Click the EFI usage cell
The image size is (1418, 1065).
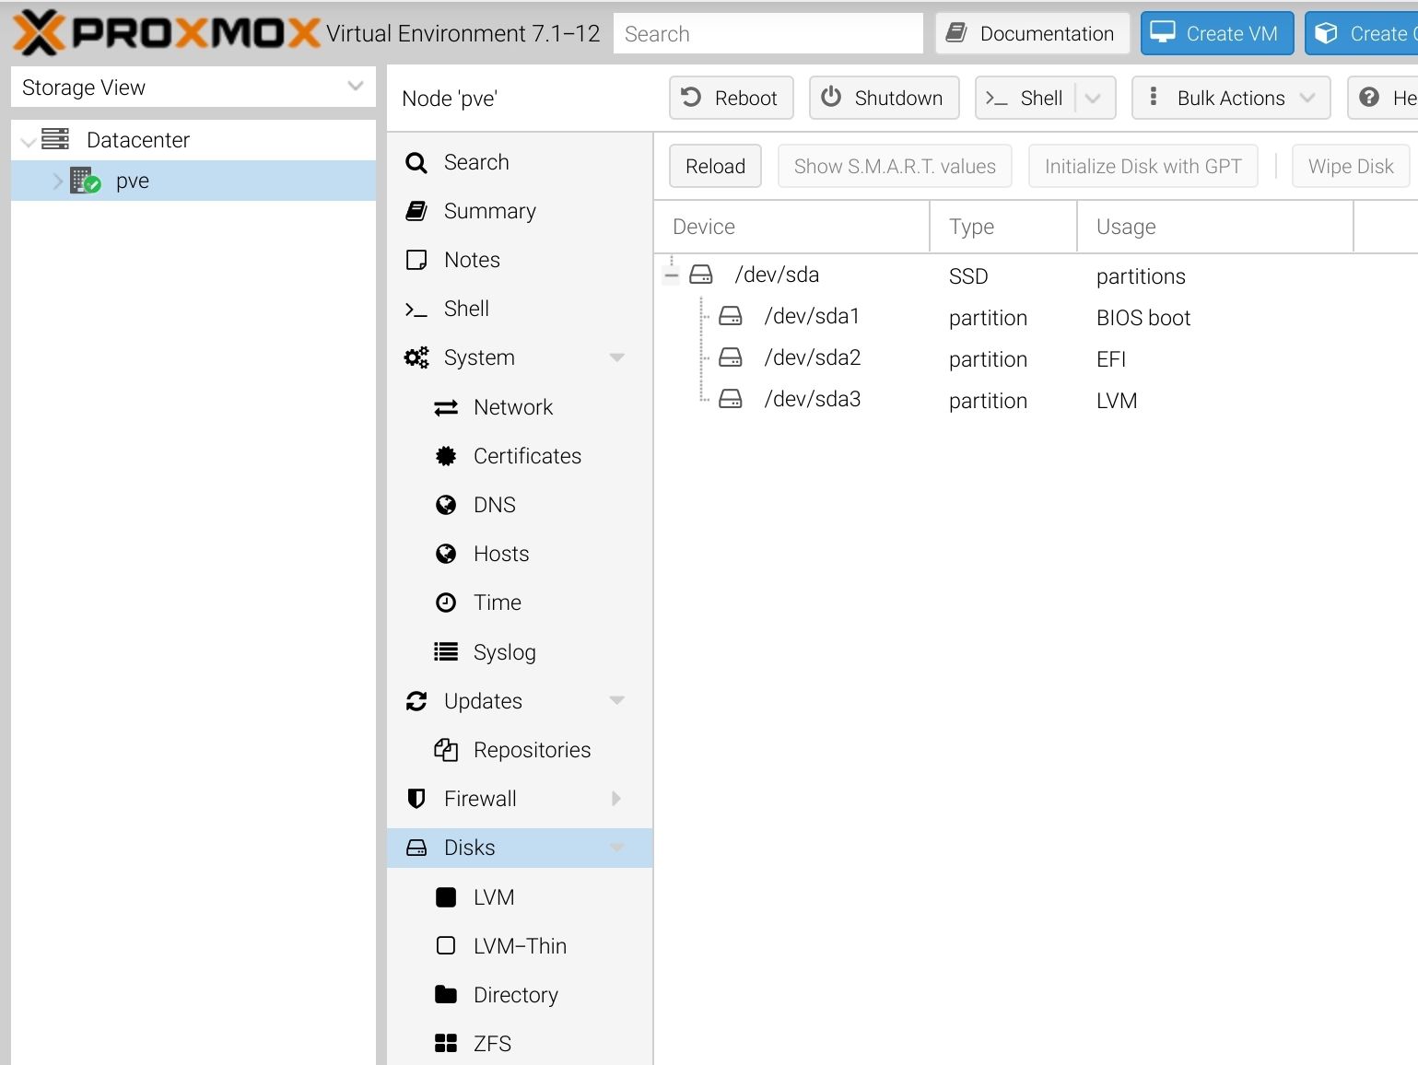coord(1111,359)
